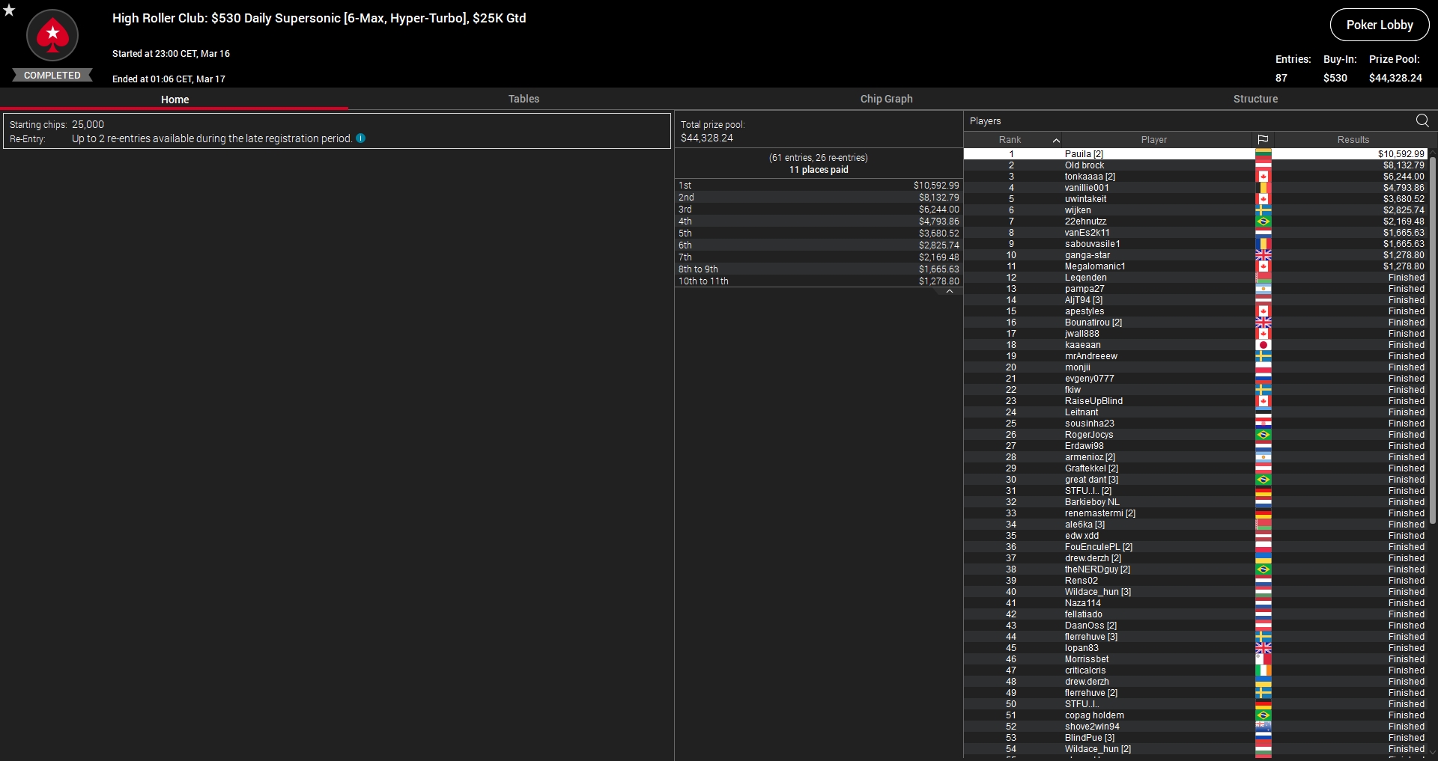Click the scroll down arrow of players list
Screen dimensions: 1438x761
pos(1433,753)
